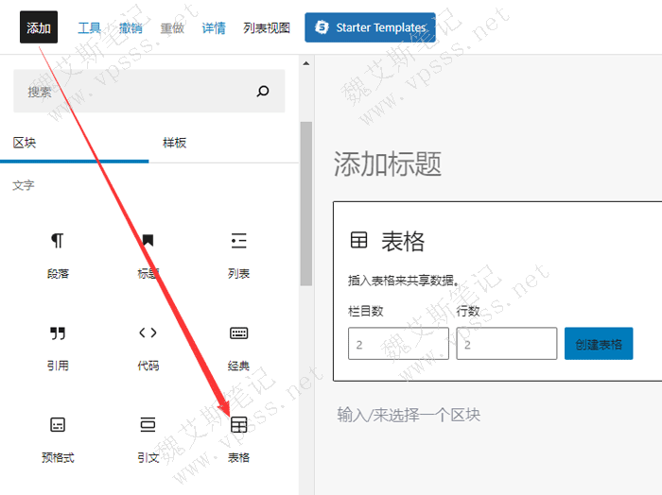Click the inserter panel scrollbar thumb
Viewport: 662px width, 495px height.
tap(306, 204)
